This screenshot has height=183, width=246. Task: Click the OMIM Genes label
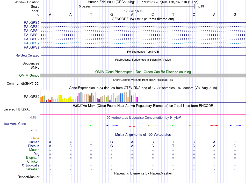pos(29,76)
